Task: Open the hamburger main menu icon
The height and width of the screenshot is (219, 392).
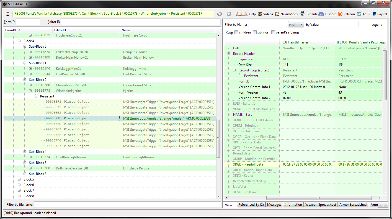Action: coord(7,14)
